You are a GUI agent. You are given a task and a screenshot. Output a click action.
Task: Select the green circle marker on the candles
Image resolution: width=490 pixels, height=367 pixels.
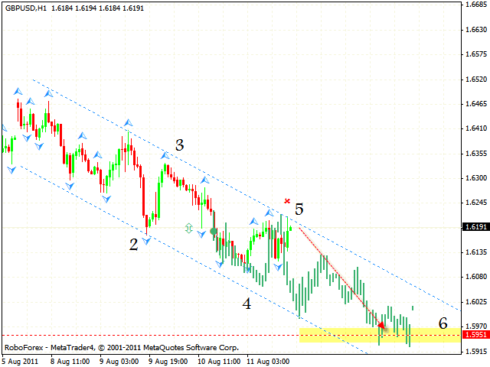click(x=214, y=231)
